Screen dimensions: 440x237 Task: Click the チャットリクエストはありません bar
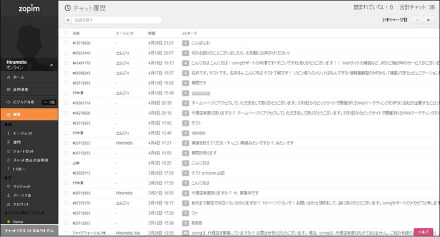pyautogui.click(x=29, y=231)
